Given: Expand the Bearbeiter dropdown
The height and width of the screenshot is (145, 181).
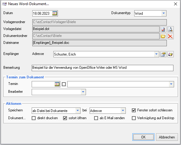Looking at the screenshot, I should coord(83,92).
